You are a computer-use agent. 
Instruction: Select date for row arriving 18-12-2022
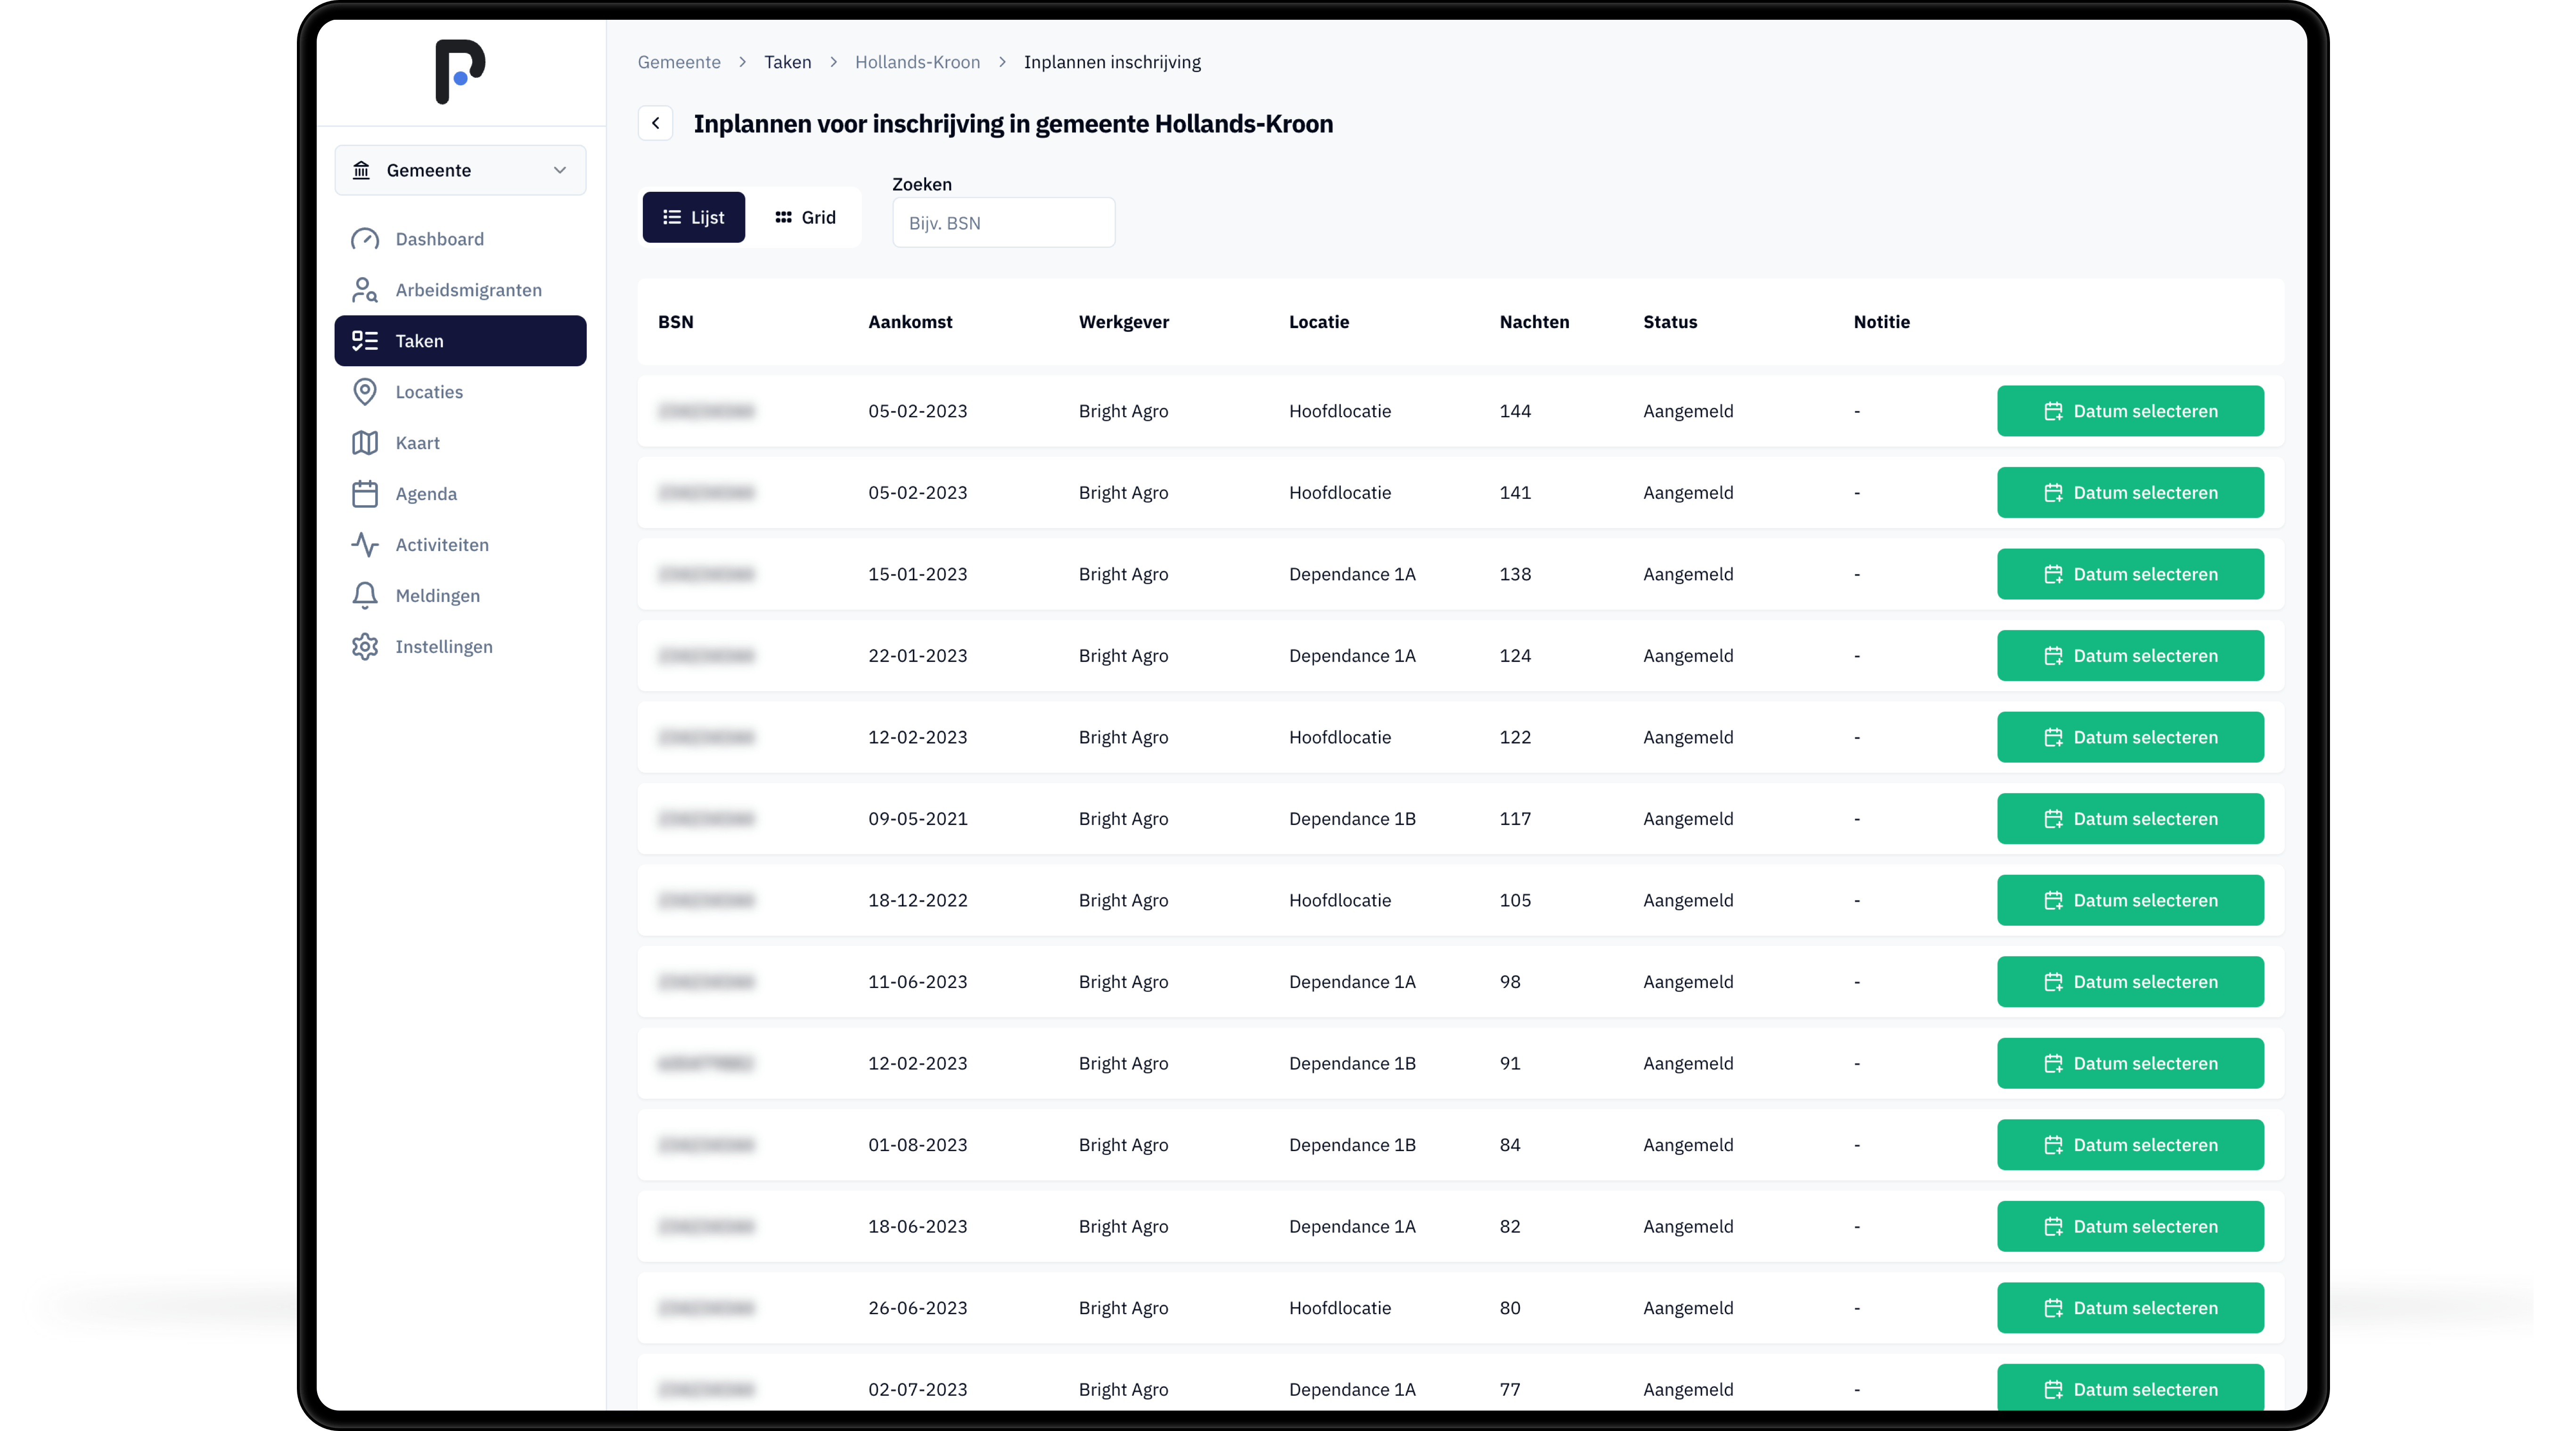point(2130,900)
